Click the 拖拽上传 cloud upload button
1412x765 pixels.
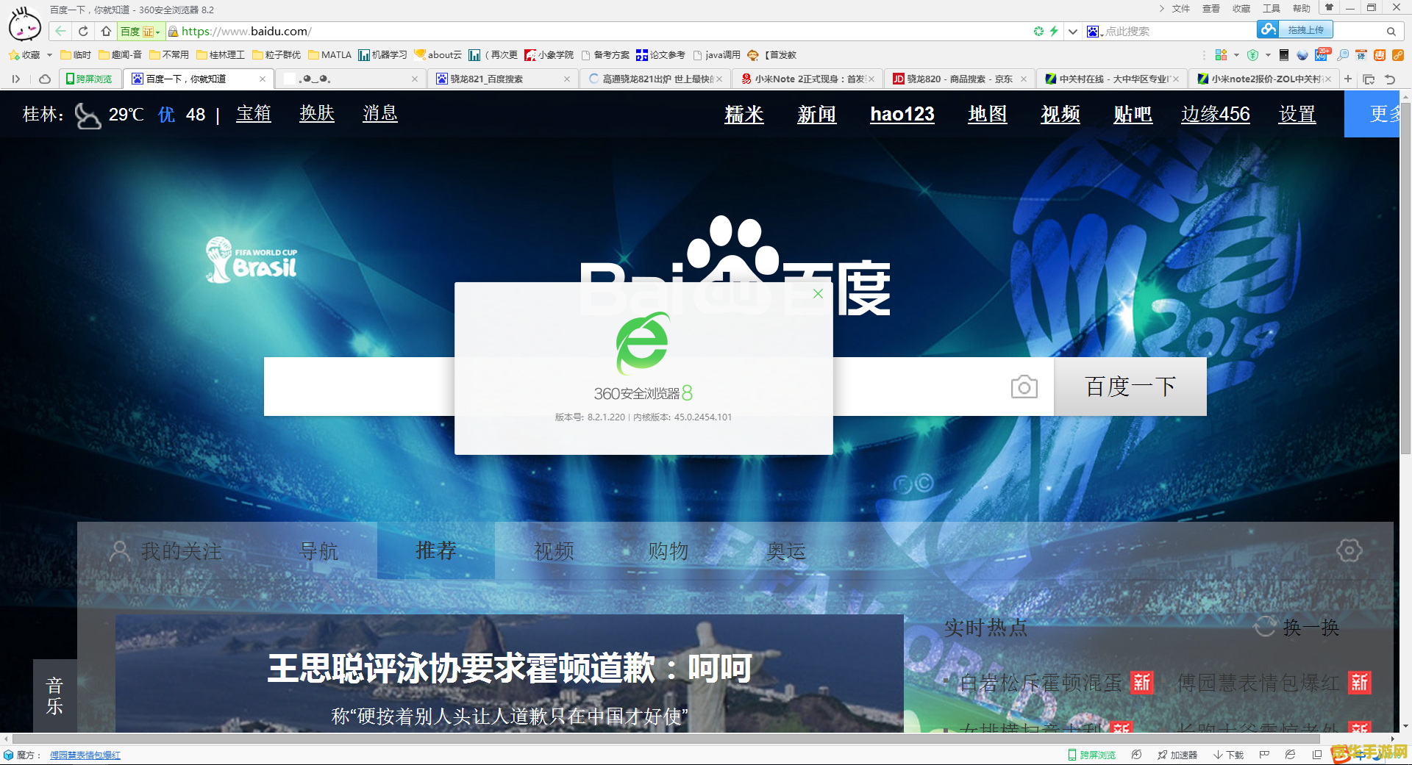tap(1295, 30)
